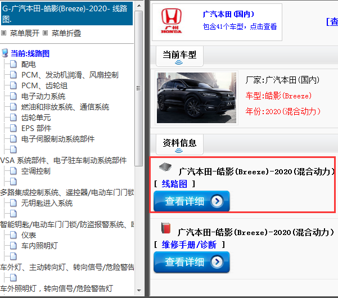
Task: Click the 年份:2020(混合动力) text
Action: tap(283, 112)
